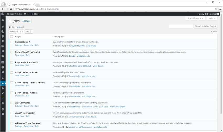Open the Team Members sidebar icon
This screenshot has height=132, width=223.
pos(3,51)
